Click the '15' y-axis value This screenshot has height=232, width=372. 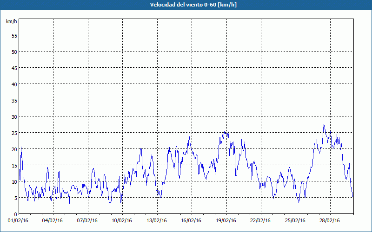14,166
